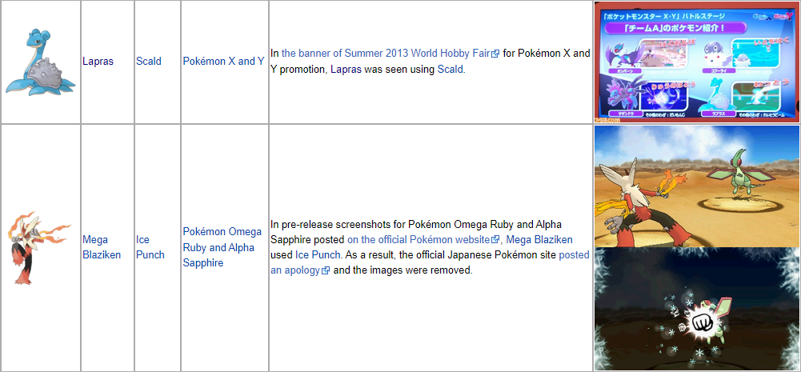Open the Pokémon X and Y game link
801x372 pixels.
click(223, 61)
